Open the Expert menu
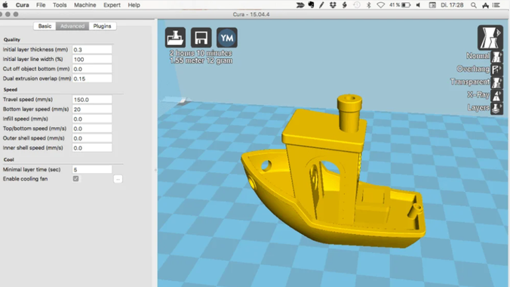 tap(112, 5)
